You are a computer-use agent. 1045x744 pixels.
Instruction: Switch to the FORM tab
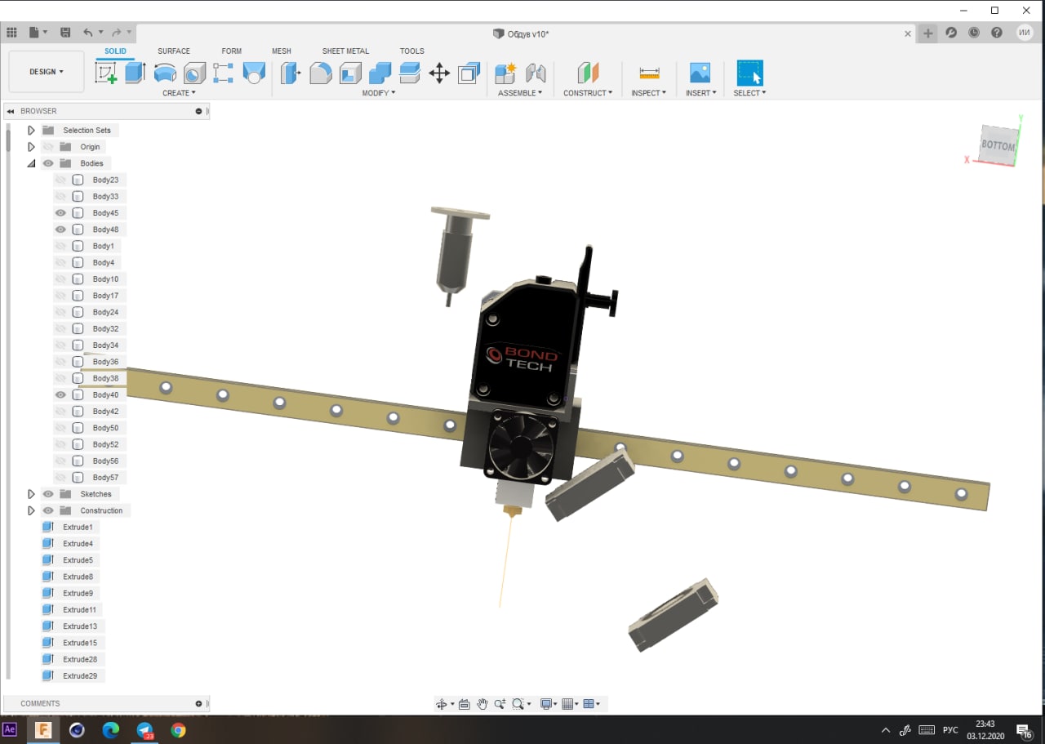pyautogui.click(x=232, y=51)
